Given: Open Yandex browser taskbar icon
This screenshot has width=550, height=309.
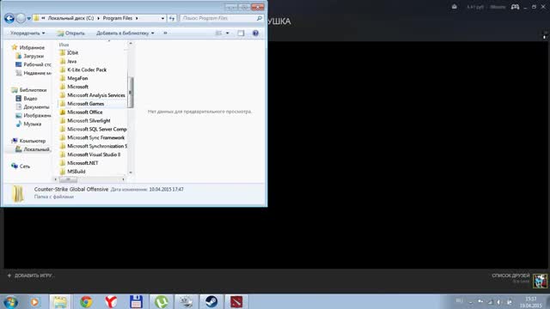Looking at the screenshot, I should tap(111, 301).
